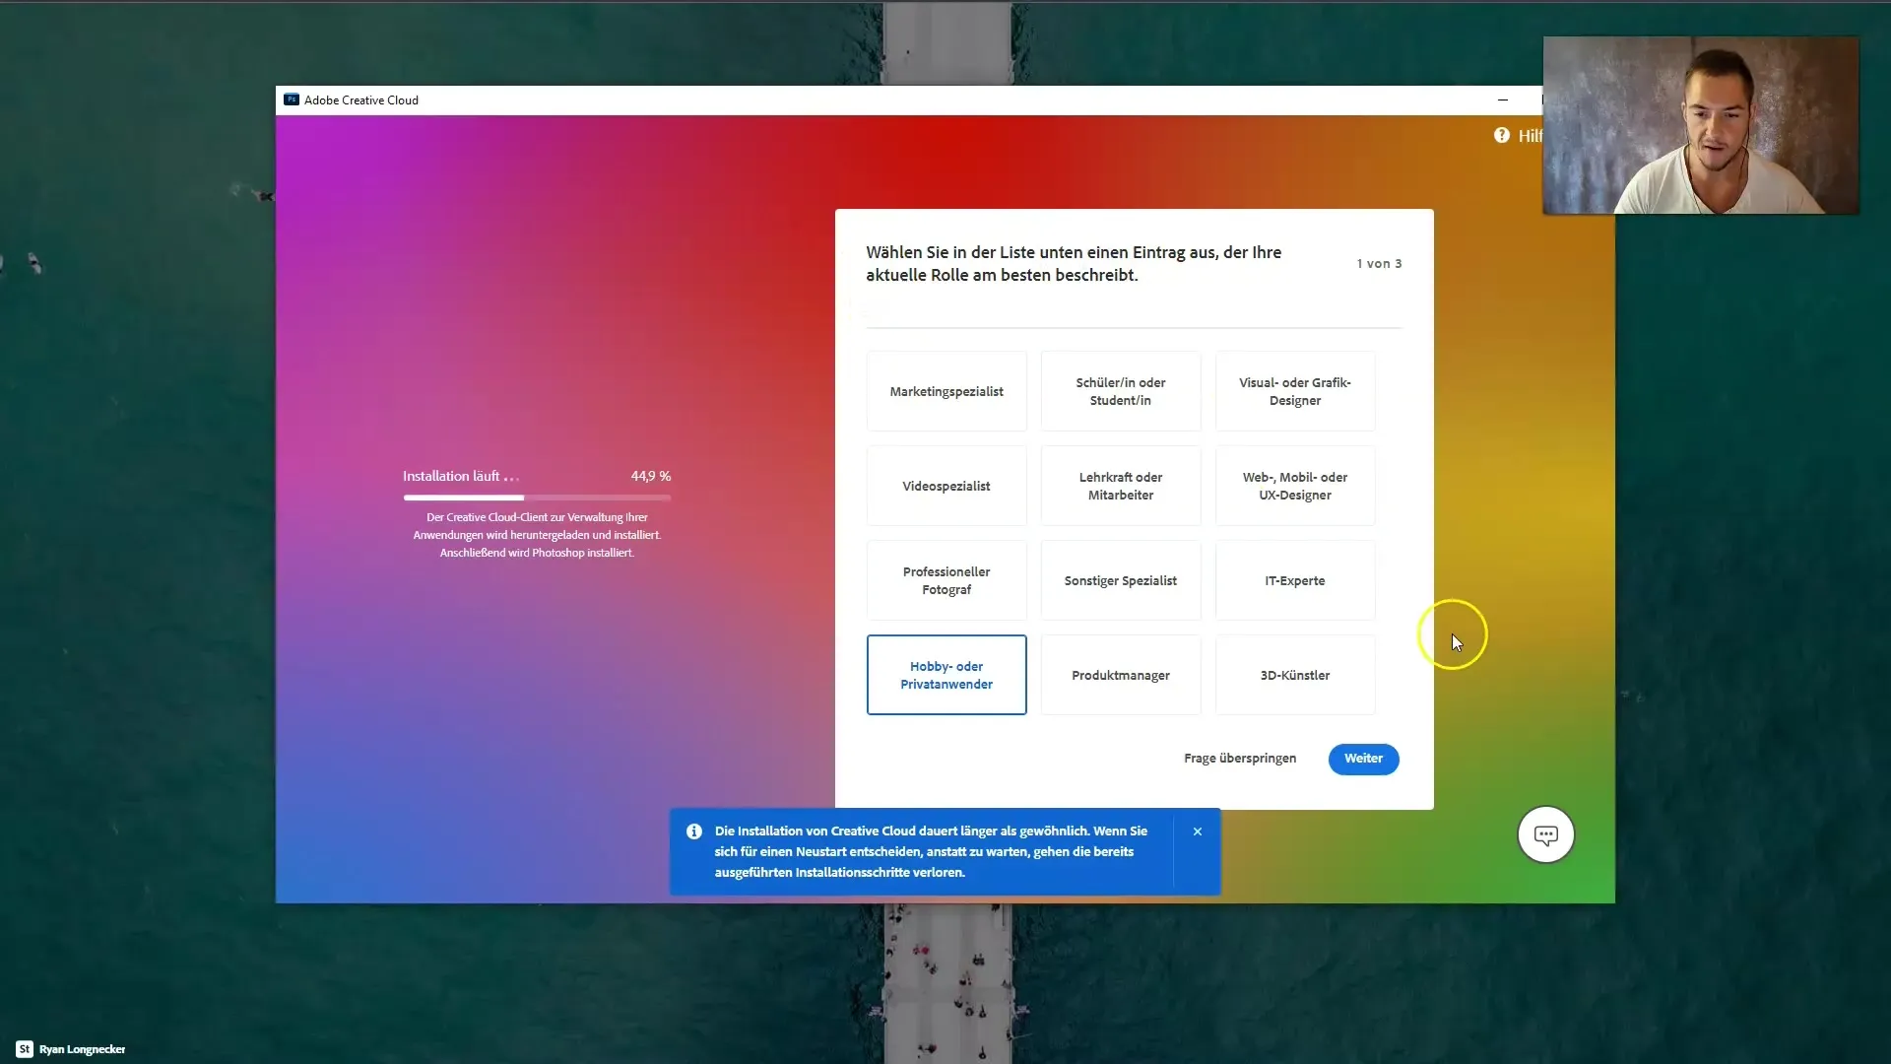Select the IT-Experte role card
1891x1064 pixels.
tap(1295, 580)
